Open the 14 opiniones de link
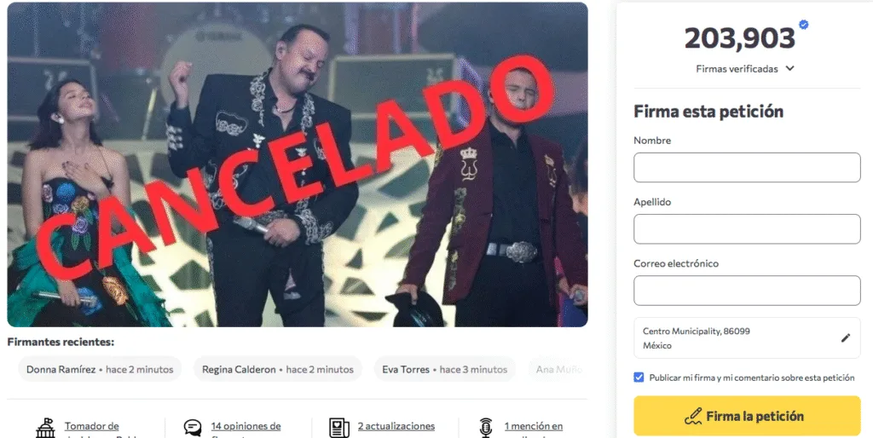This screenshot has height=438, width=873. 246,426
